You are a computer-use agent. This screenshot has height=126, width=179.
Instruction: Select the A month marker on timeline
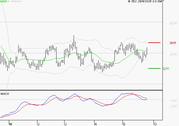click(x=96, y=124)
